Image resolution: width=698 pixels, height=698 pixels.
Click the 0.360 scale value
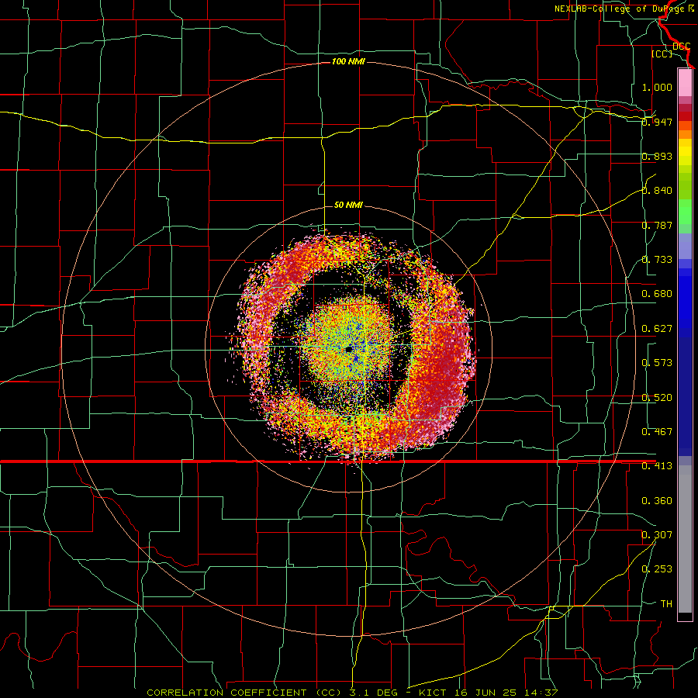point(657,501)
